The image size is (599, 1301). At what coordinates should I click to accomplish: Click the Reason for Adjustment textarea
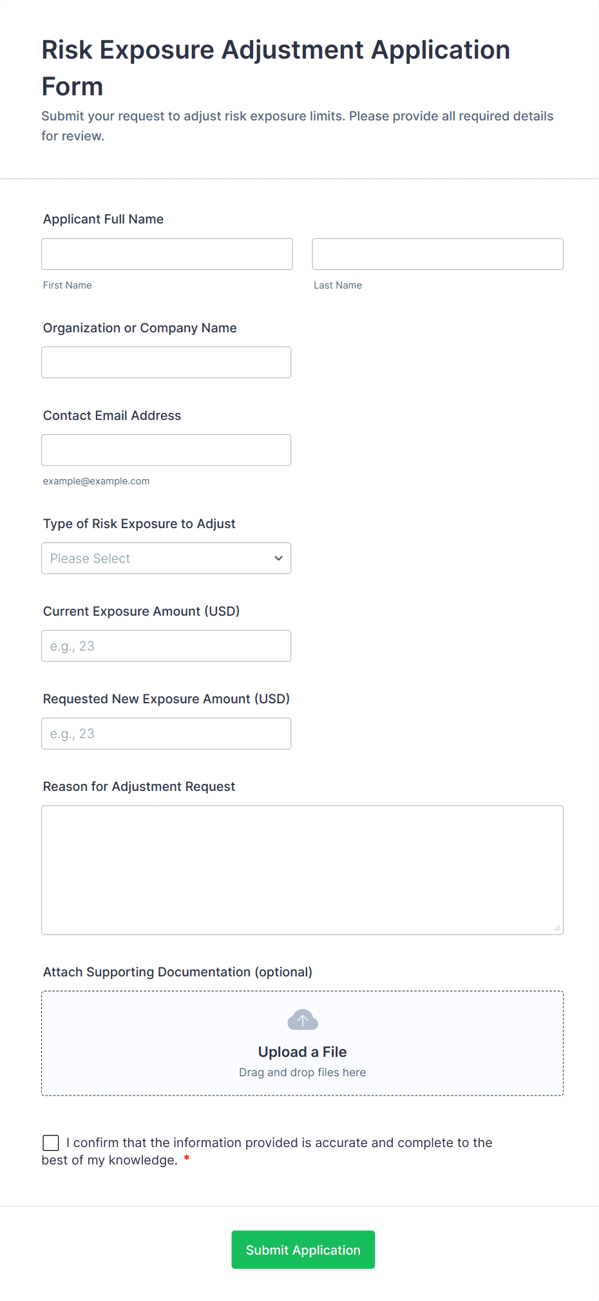coord(302,869)
